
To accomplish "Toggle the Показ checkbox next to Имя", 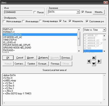I will [x=35, y=12].
